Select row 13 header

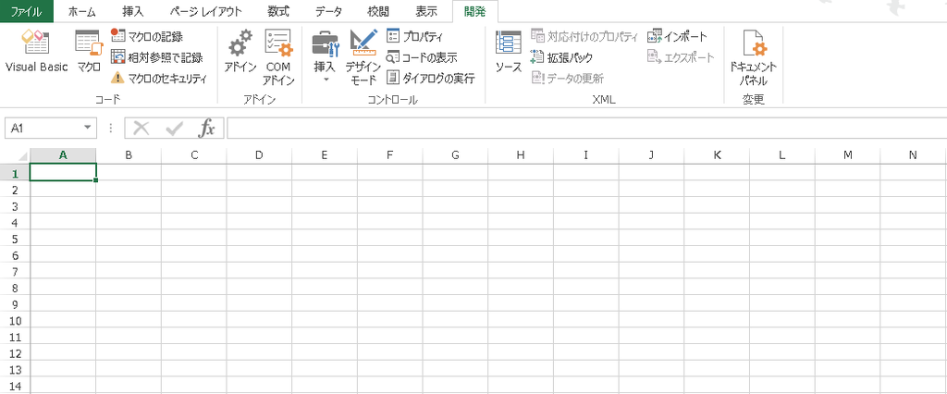pyautogui.click(x=15, y=369)
